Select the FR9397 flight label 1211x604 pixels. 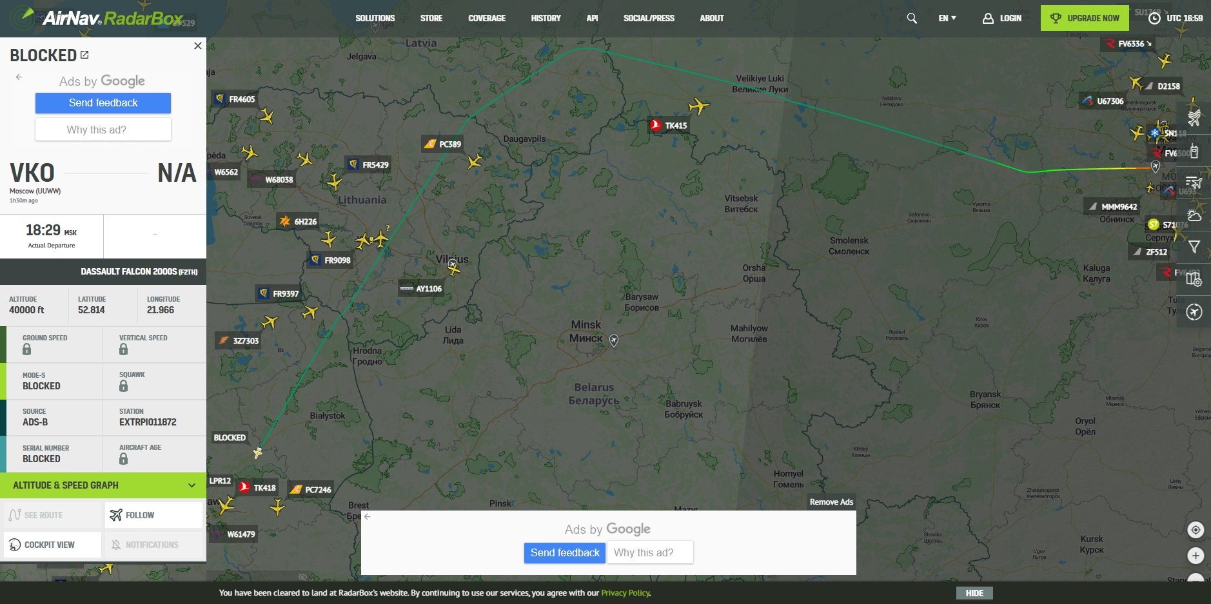pos(279,293)
